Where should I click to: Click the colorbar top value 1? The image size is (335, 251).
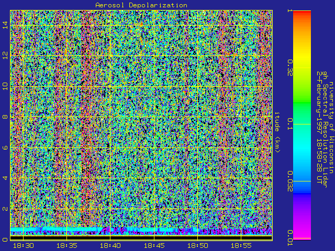coord(290,10)
